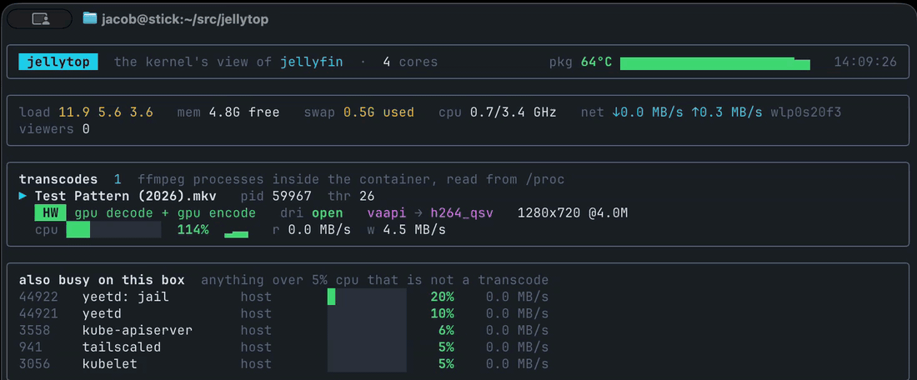Click the viewers 0 count
The height and width of the screenshot is (380, 917).
click(x=54, y=128)
